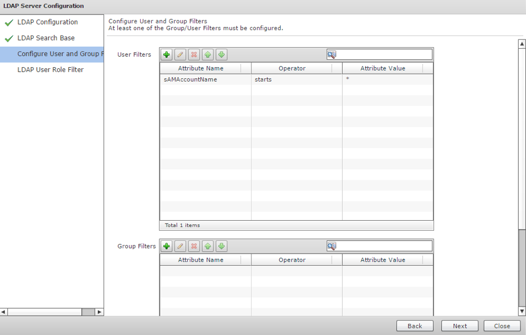Sort User Filters by Operator column header
The height and width of the screenshot is (335, 526).
click(292, 68)
